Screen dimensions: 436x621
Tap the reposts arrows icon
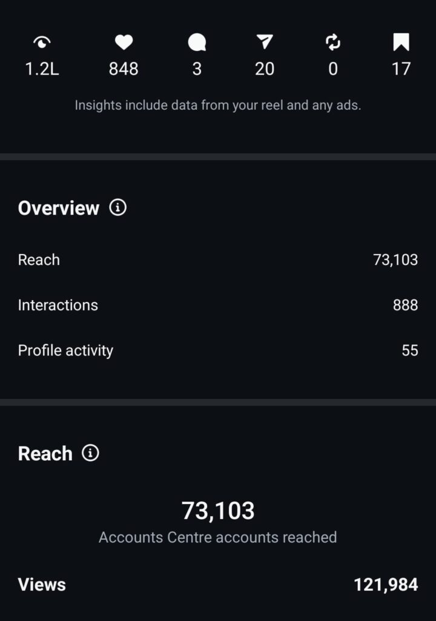333,42
